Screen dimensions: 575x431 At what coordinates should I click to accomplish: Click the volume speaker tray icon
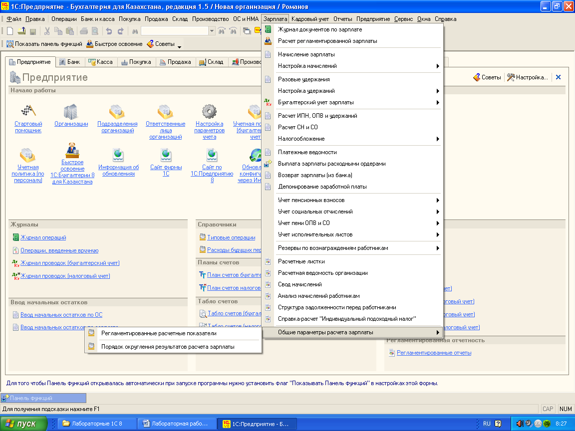520,424
